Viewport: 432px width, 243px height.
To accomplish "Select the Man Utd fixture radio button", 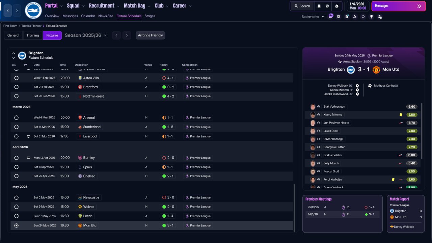I will [x=16, y=225].
